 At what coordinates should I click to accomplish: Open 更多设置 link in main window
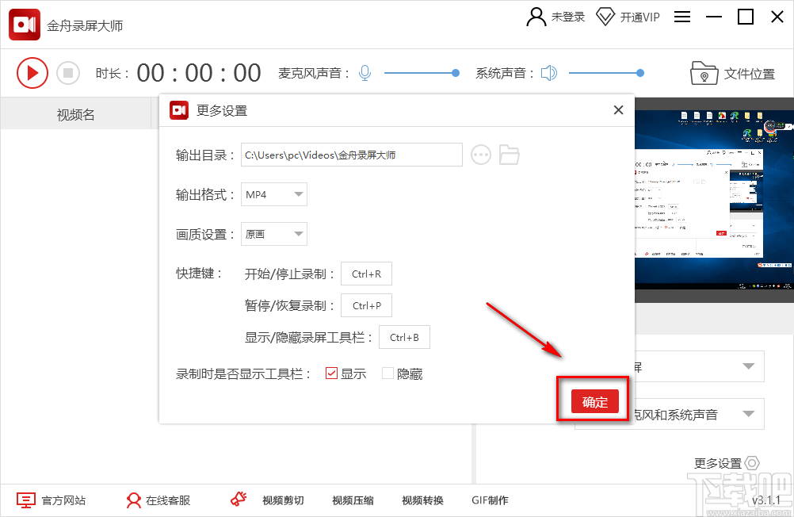(x=718, y=463)
